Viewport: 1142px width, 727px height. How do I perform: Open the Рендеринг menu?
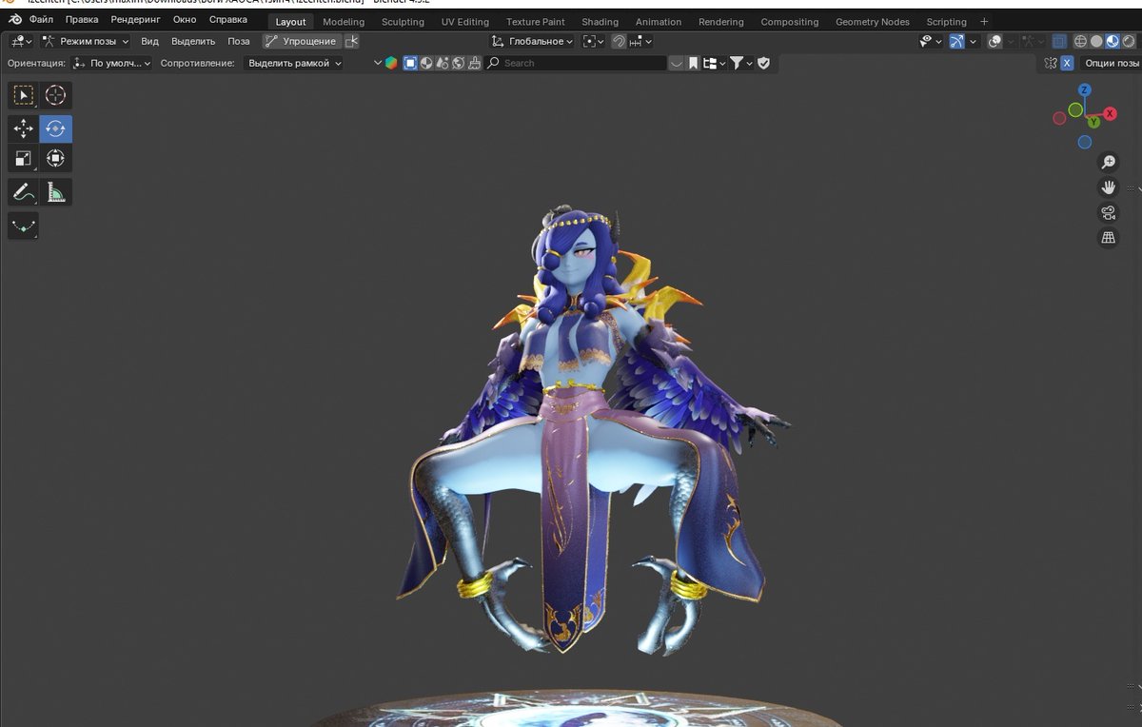tap(137, 20)
